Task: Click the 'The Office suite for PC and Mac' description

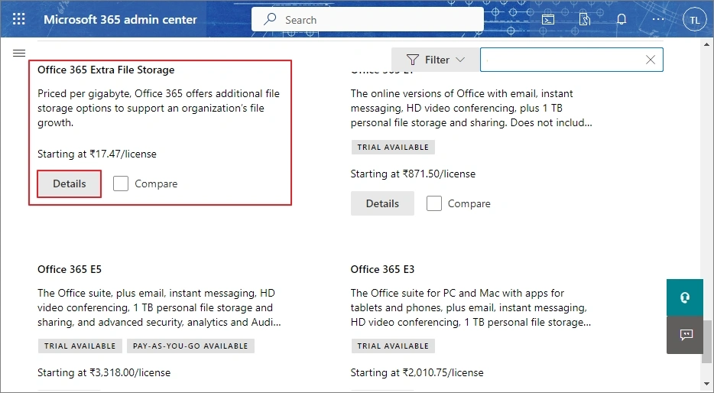Action: coord(471,307)
